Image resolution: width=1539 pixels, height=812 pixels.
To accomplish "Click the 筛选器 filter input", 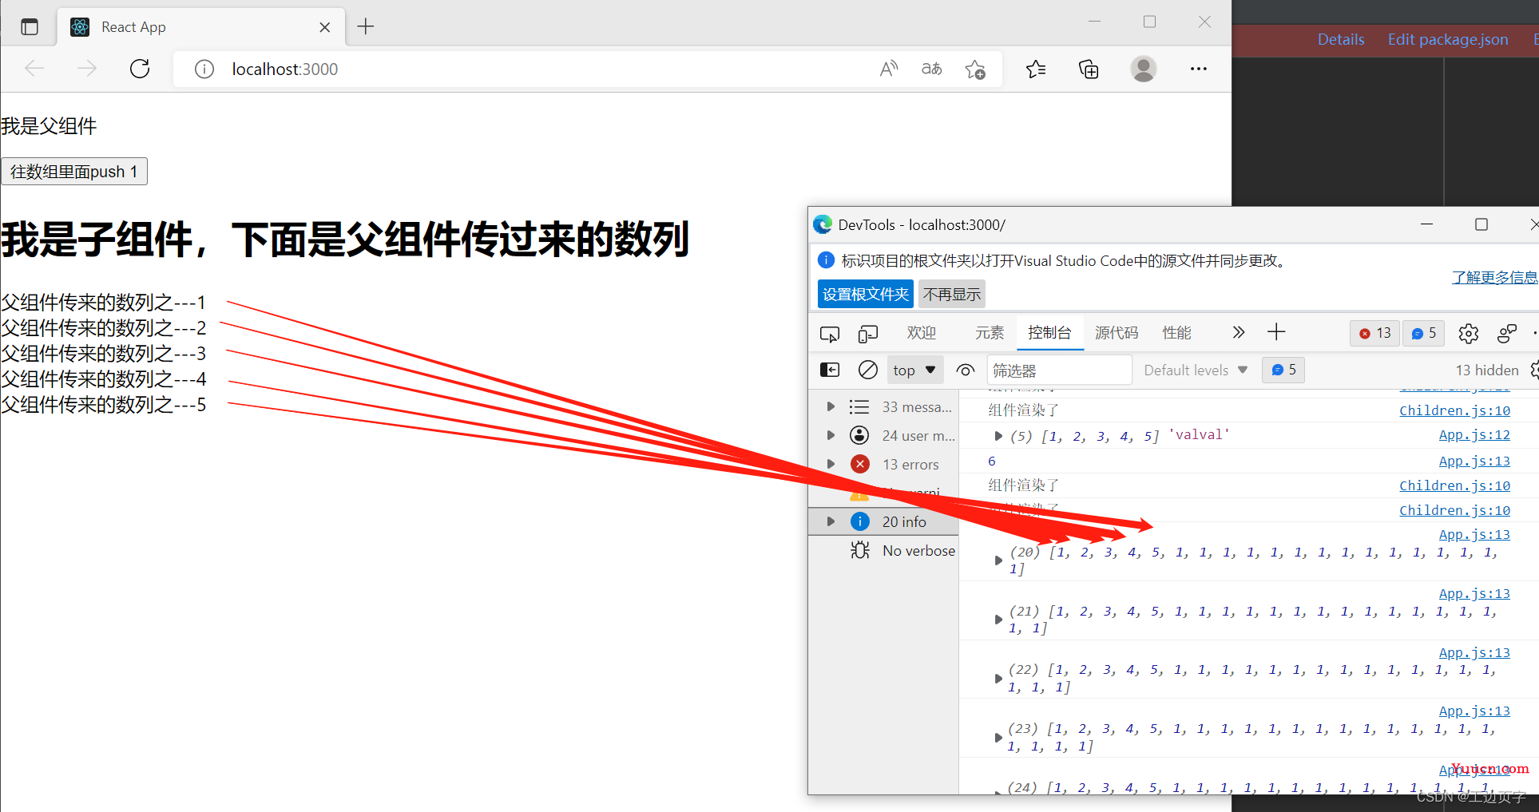I will [1060, 370].
